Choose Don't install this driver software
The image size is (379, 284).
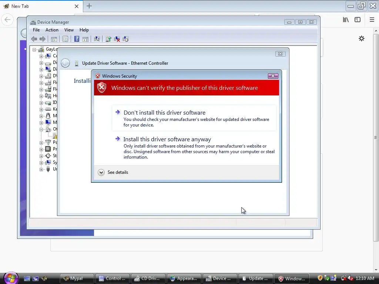pyautogui.click(x=194, y=118)
